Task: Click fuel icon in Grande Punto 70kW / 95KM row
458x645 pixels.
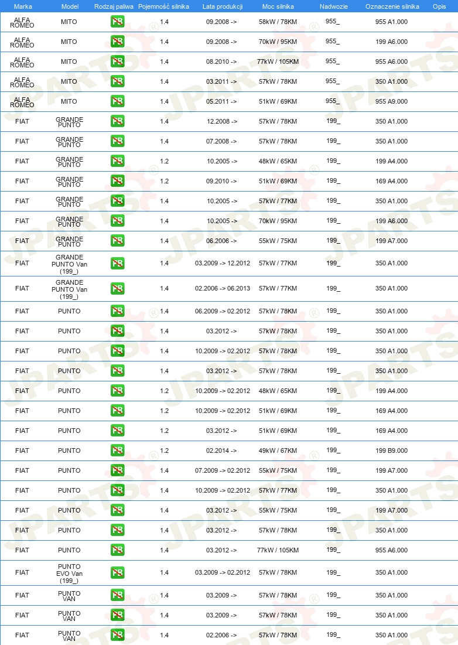Action: click(x=118, y=221)
